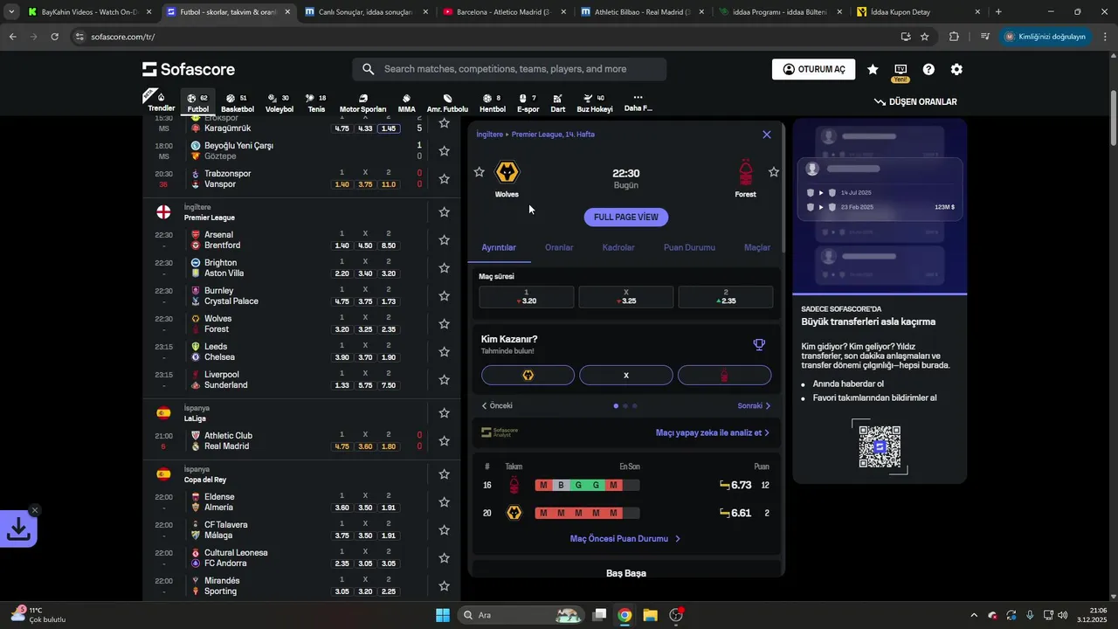Screen dimensions: 1118x629
Task: Switch to Barcelona - Atletico Madrid browser tab
Action: [x=502, y=12]
